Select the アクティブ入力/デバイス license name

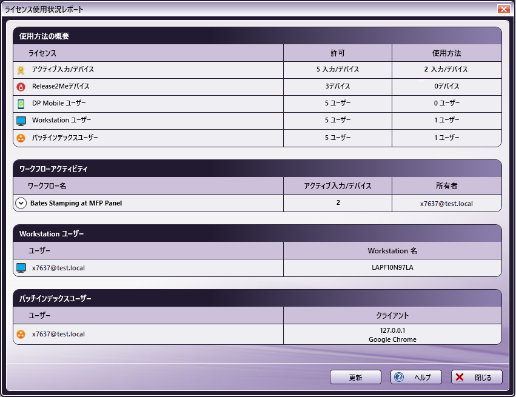[63, 70]
